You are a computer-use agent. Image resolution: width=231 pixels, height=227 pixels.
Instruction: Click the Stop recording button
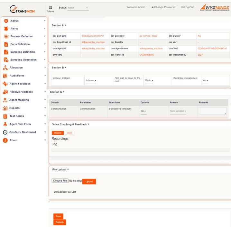pyautogui.click(x=69, y=133)
